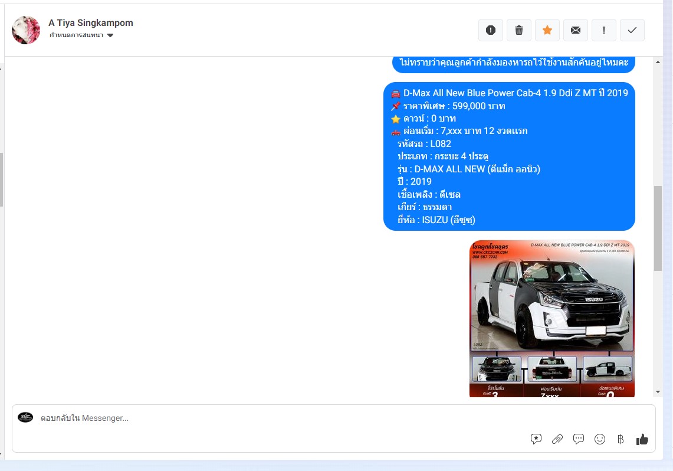Open contact name A Tiya Singkampom

[x=91, y=23]
